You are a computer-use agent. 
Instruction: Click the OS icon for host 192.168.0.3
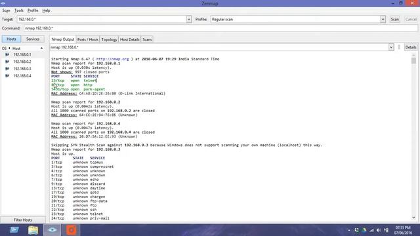7,69
